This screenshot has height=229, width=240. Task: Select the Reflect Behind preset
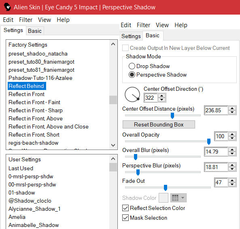(x=27, y=86)
